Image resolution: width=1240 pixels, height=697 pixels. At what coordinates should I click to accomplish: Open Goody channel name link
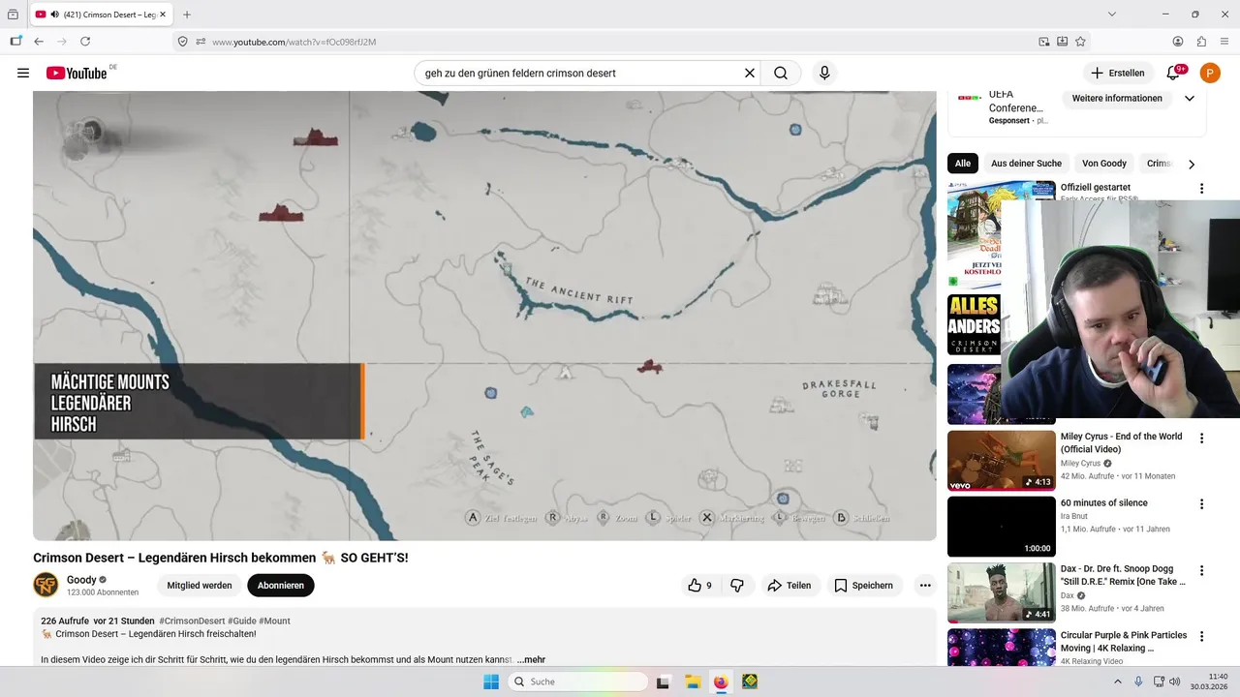pyautogui.click(x=81, y=580)
